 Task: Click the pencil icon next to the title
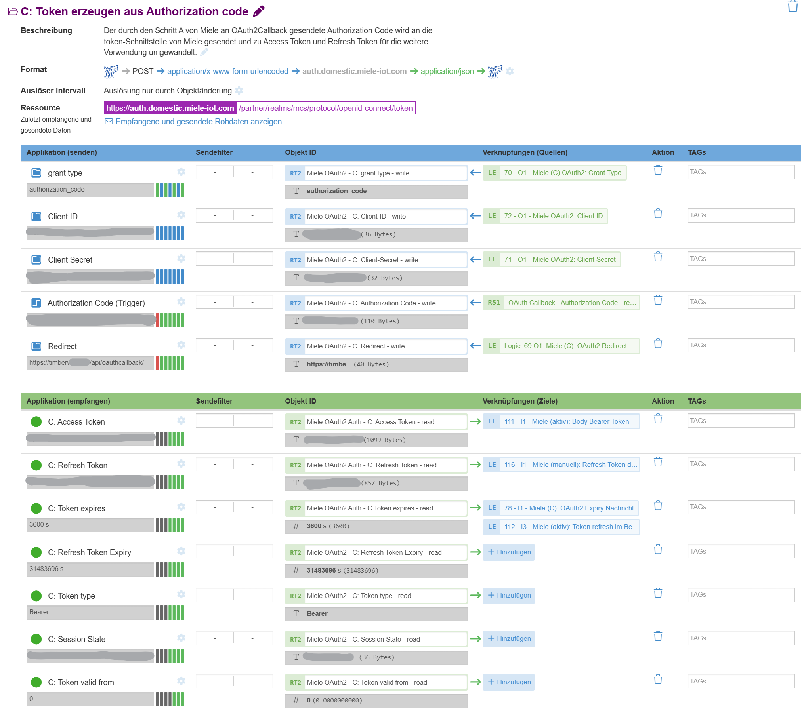point(259,11)
